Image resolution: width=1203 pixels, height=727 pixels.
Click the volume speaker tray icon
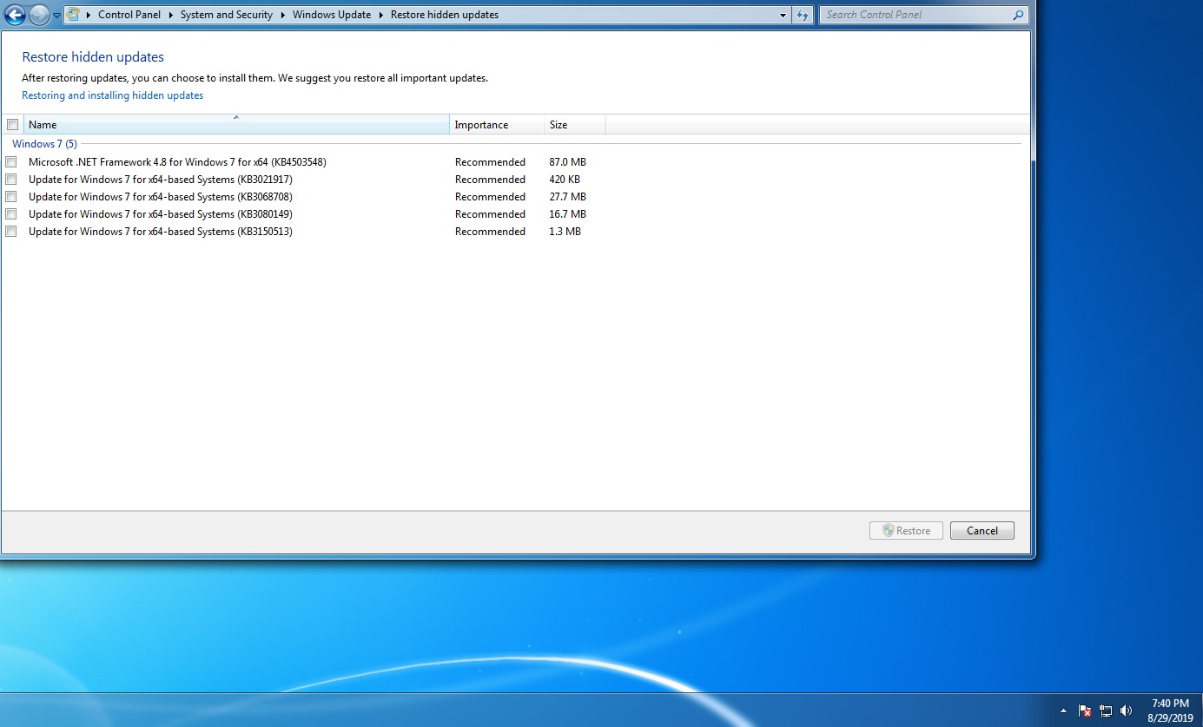[1127, 711]
